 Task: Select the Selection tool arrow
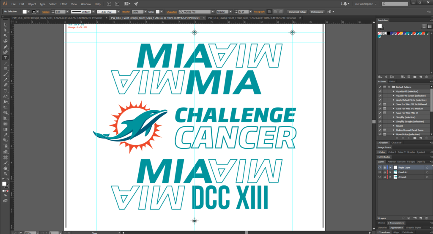coord(5,24)
